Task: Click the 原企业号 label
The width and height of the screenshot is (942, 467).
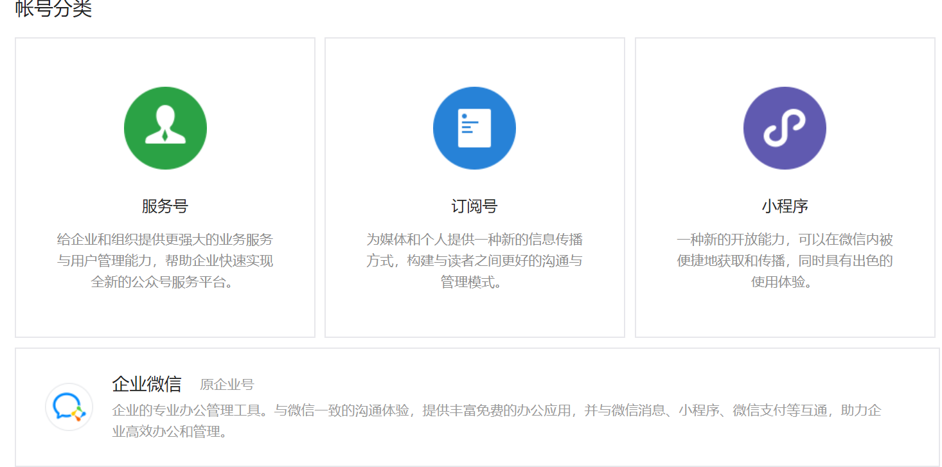Action: 227,385
